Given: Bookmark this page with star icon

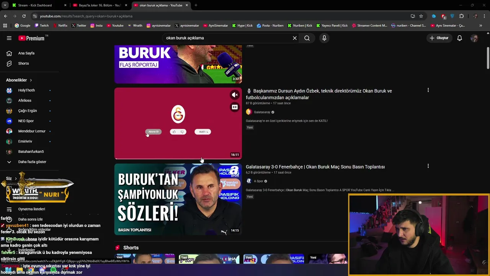Looking at the screenshot, I should (x=421, y=16).
